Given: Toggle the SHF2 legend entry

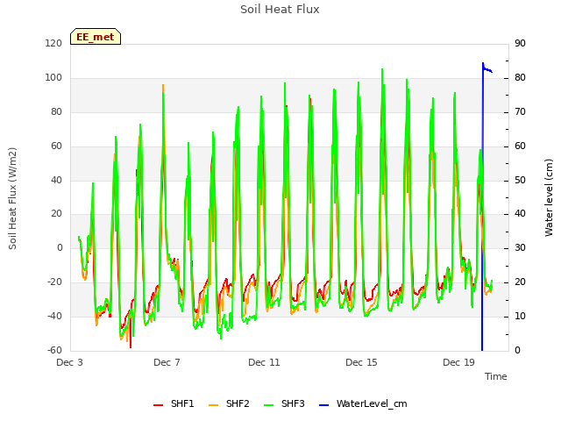Looking at the screenshot, I should pyautogui.click(x=229, y=403).
